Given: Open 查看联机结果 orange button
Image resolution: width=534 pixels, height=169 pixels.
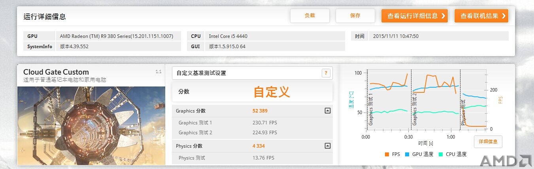Looking at the screenshot, I should [x=481, y=16].
